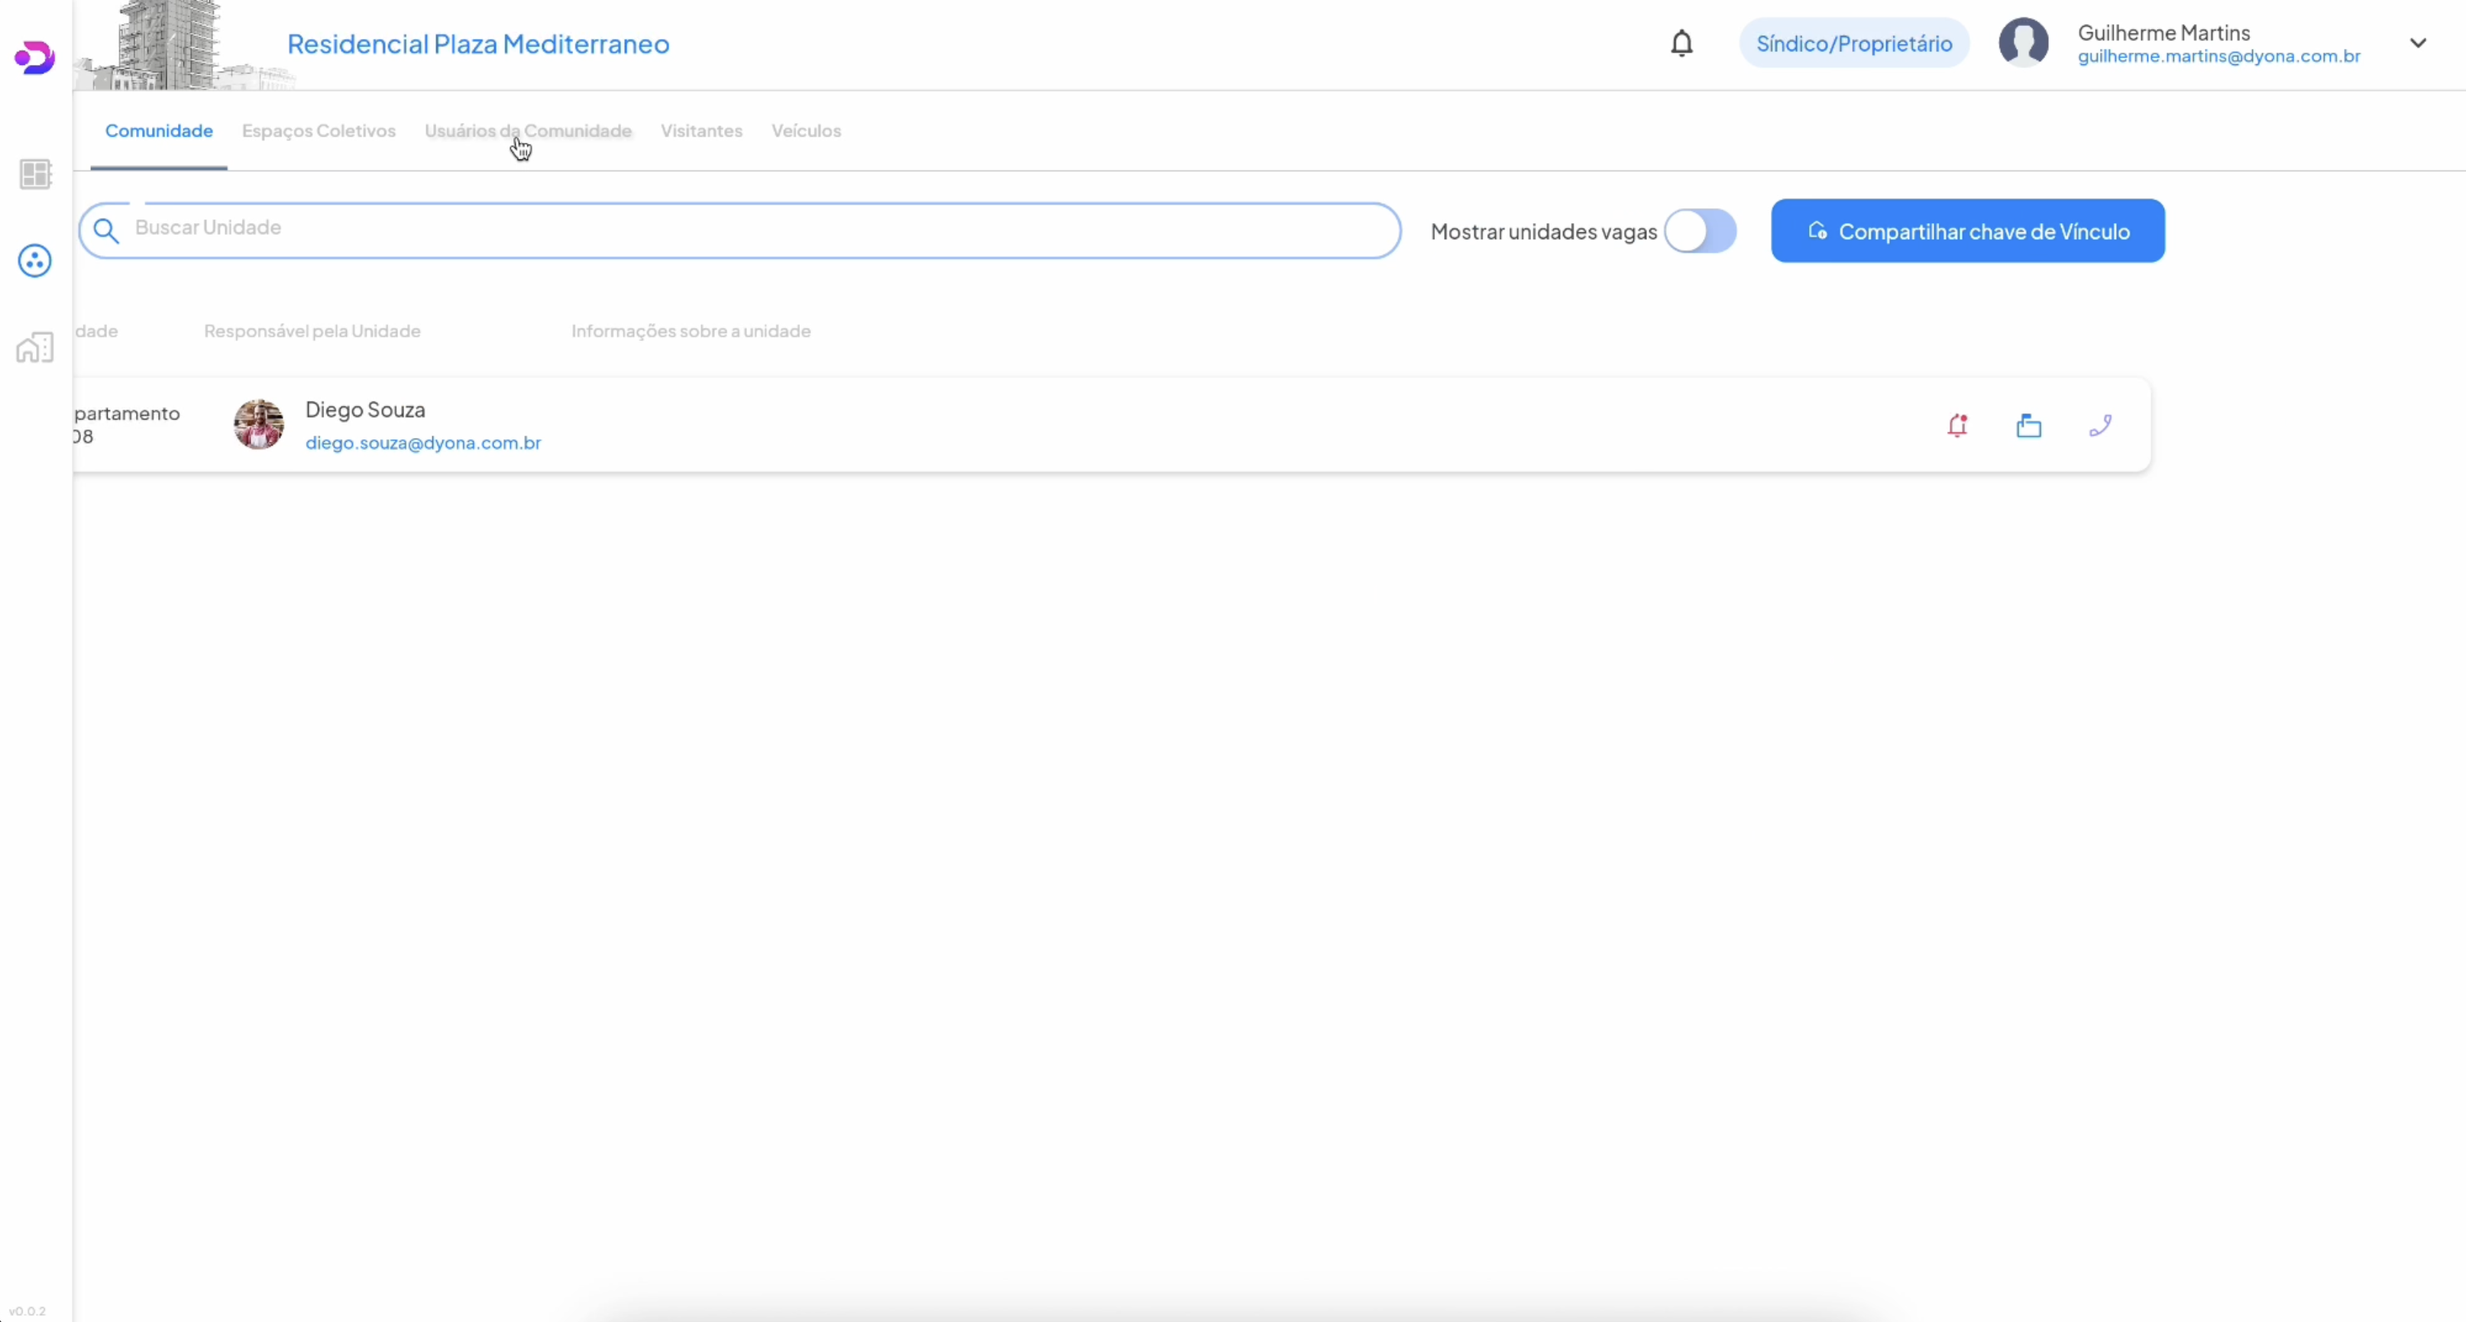
Task: Expand the user account dropdown chevron
Action: point(2417,43)
